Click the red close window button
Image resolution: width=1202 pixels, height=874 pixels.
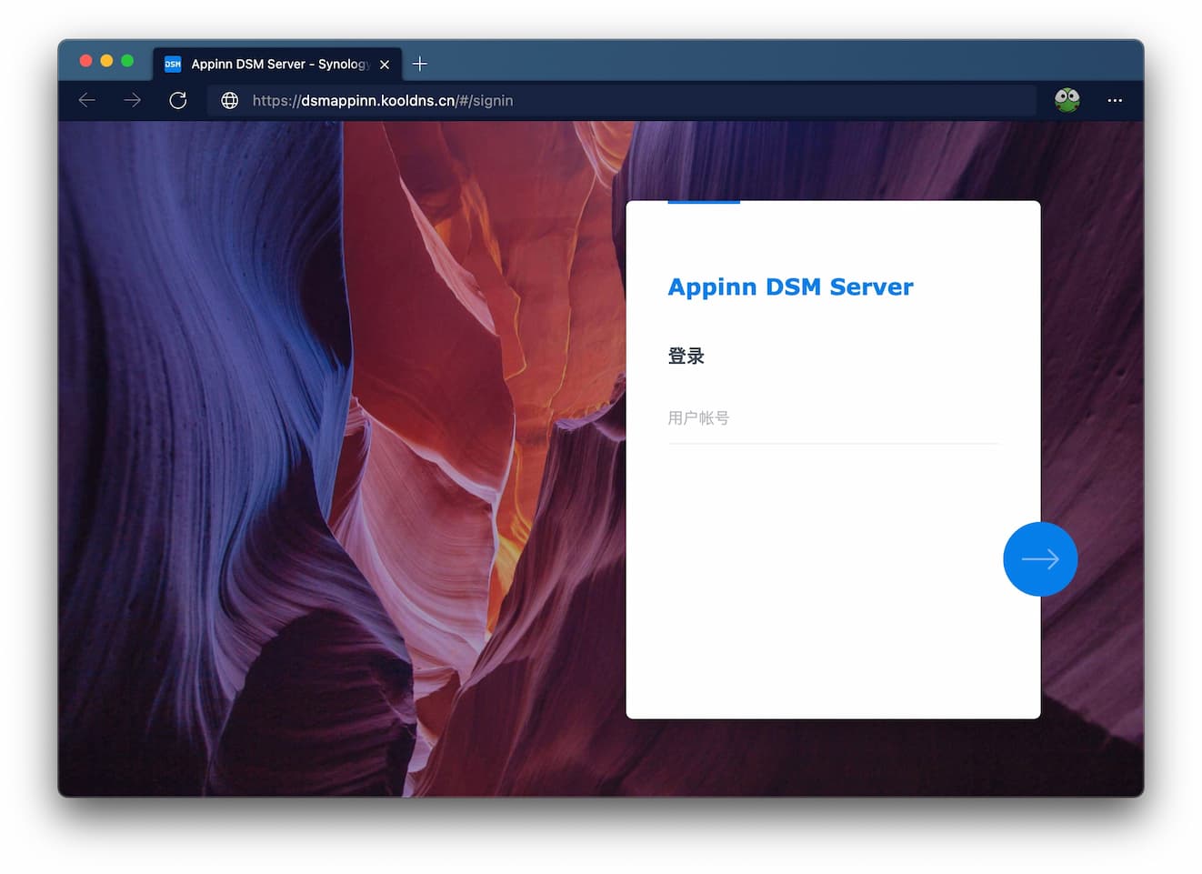(86, 61)
